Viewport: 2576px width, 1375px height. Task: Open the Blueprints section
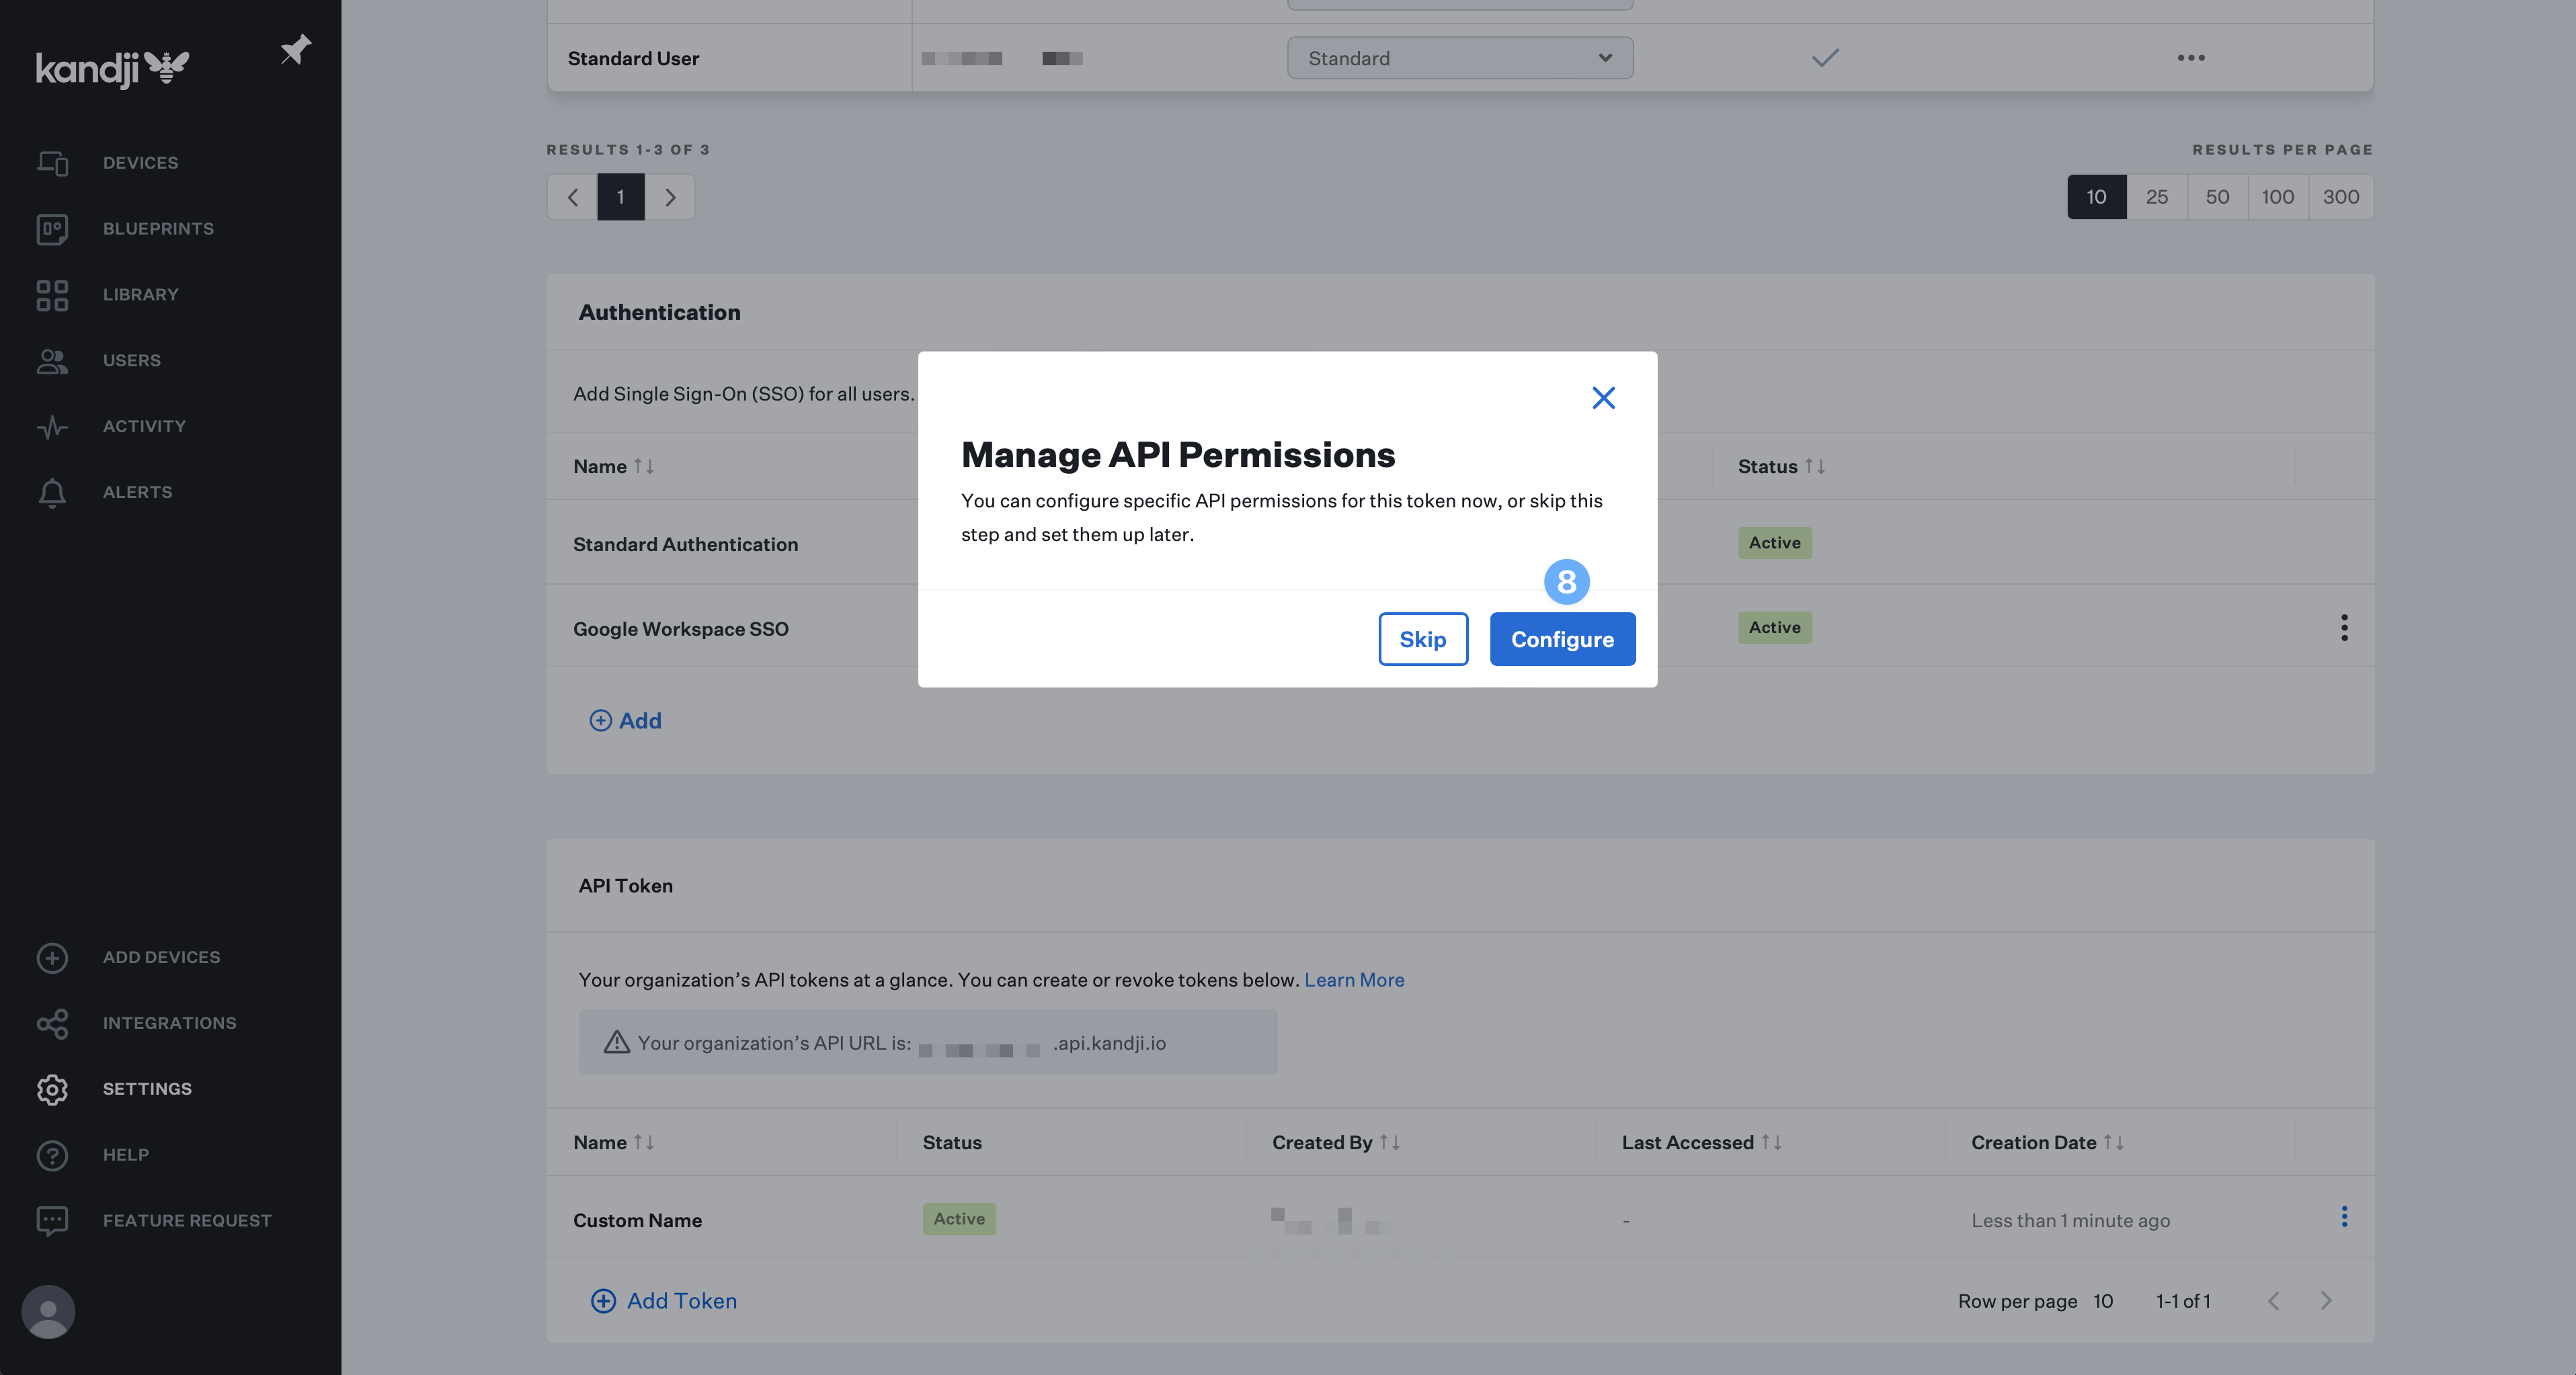pyautogui.click(x=157, y=228)
